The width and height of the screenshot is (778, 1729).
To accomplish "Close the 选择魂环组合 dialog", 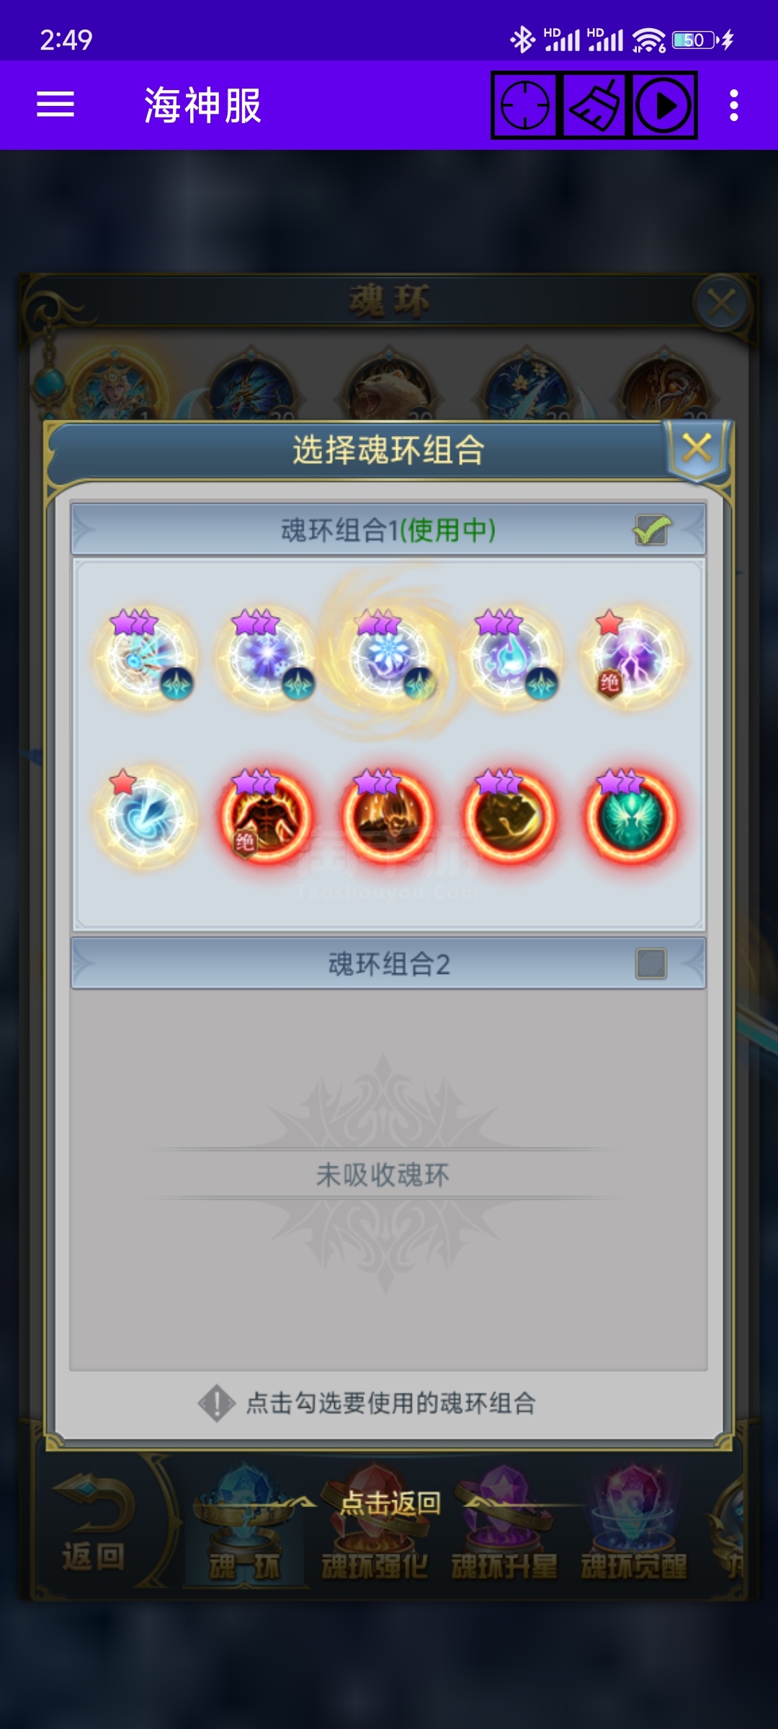I will (697, 448).
